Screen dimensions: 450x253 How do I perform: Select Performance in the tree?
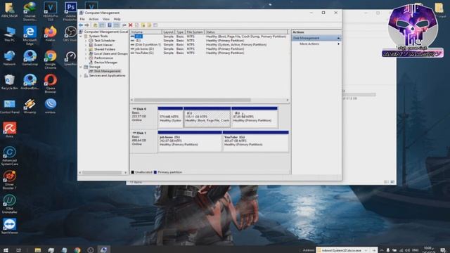(x=103, y=58)
